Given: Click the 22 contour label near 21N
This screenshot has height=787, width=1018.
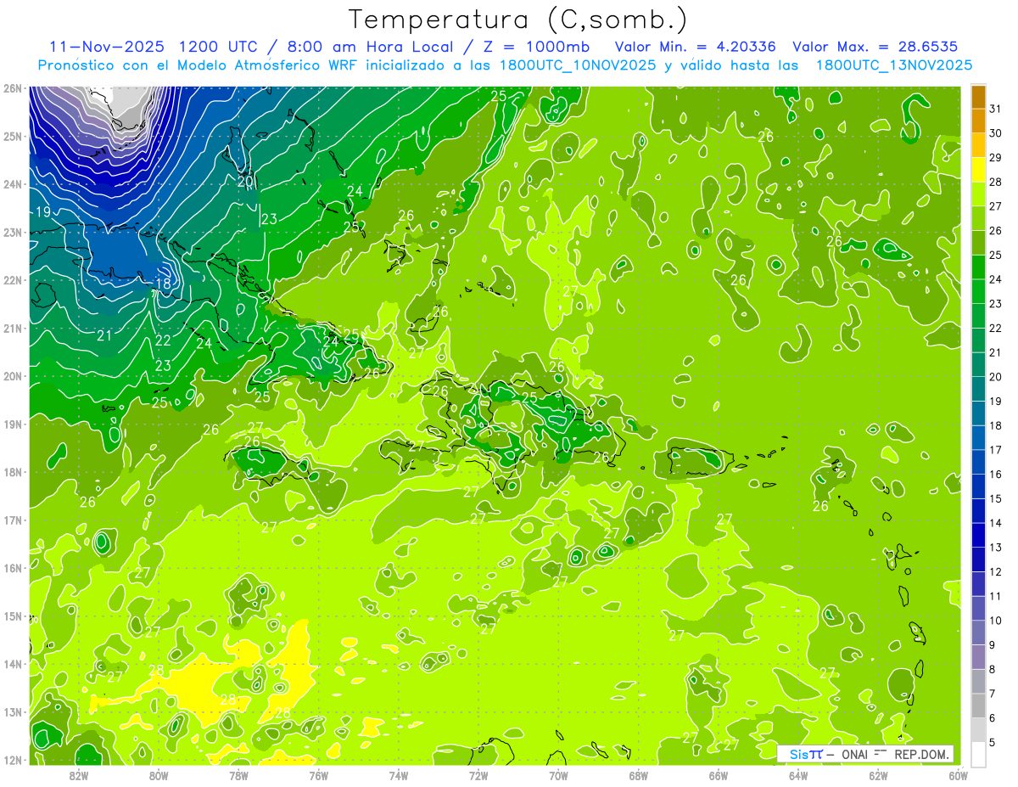Looking at the screenshot, I should click(163, 341).
